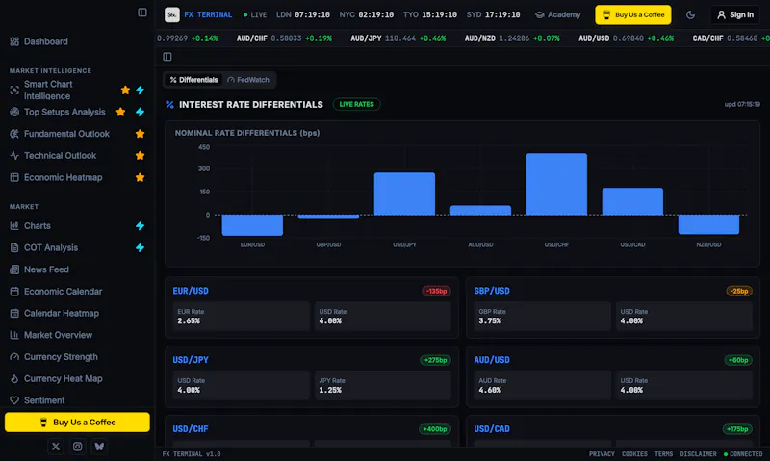The image size is (770, 461).
Task: Open the AUD/USD differential card title
Action: coord(492,360)
